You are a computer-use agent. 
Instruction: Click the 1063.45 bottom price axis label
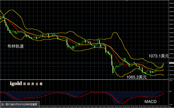(171, 79)
